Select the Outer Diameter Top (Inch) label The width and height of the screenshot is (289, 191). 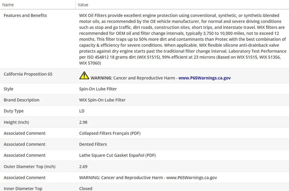(30, 167)
